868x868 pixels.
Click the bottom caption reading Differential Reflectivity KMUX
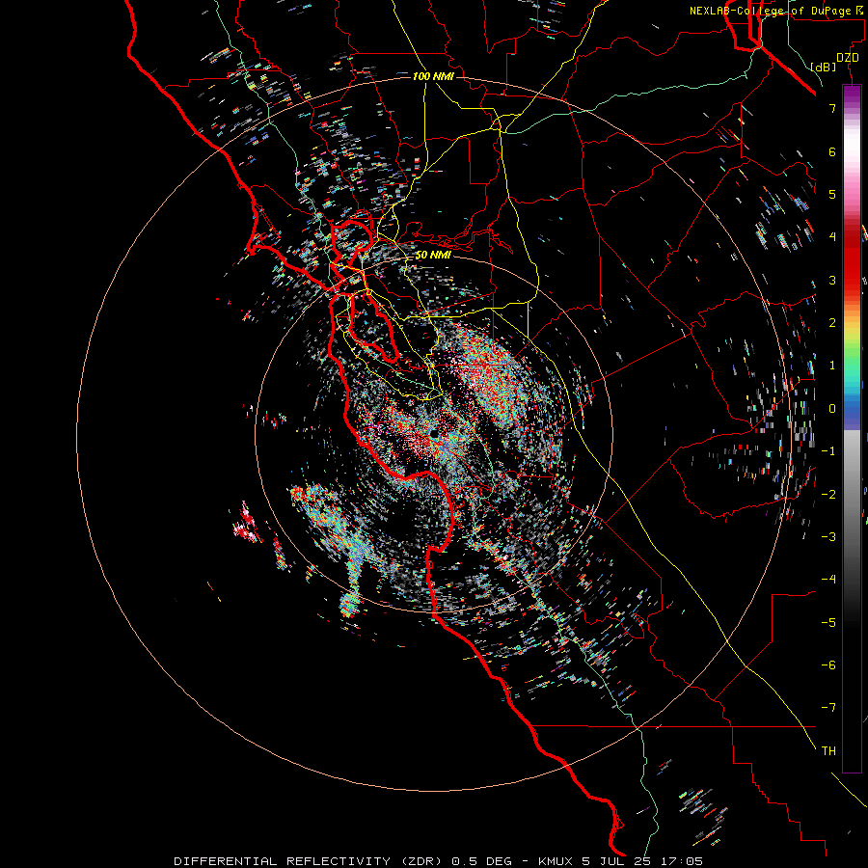click(x=438, y=861)
